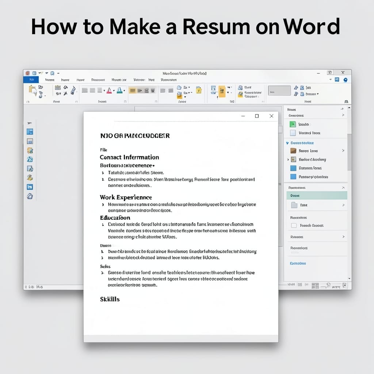Open the quick access toolbar dropdown arrow
This screenshot has width=374, height=374.
58,73
